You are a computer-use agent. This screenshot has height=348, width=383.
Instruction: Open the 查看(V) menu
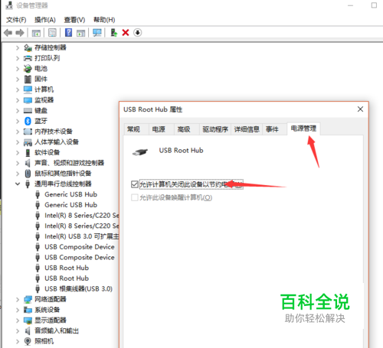point(74,20)
